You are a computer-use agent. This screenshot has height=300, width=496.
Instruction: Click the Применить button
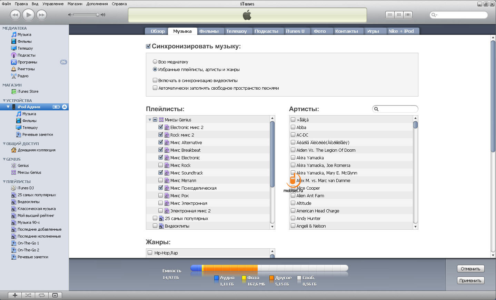point(470,280)
